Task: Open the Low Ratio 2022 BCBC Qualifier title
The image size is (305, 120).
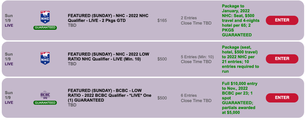Action: pos(108,95)
